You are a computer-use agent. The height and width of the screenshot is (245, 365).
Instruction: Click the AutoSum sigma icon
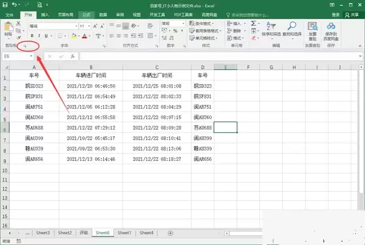pos(253,23)
